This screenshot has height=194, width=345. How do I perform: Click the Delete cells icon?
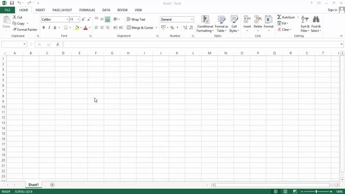258,19
